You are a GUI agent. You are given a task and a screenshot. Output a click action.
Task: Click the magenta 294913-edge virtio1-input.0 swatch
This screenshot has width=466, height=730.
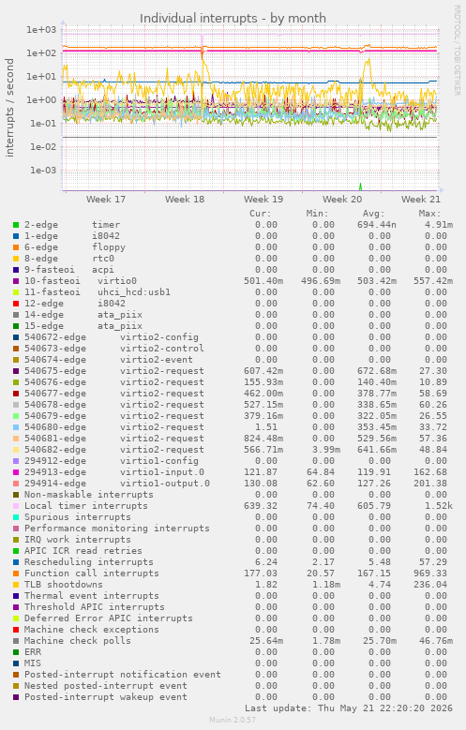16,472
